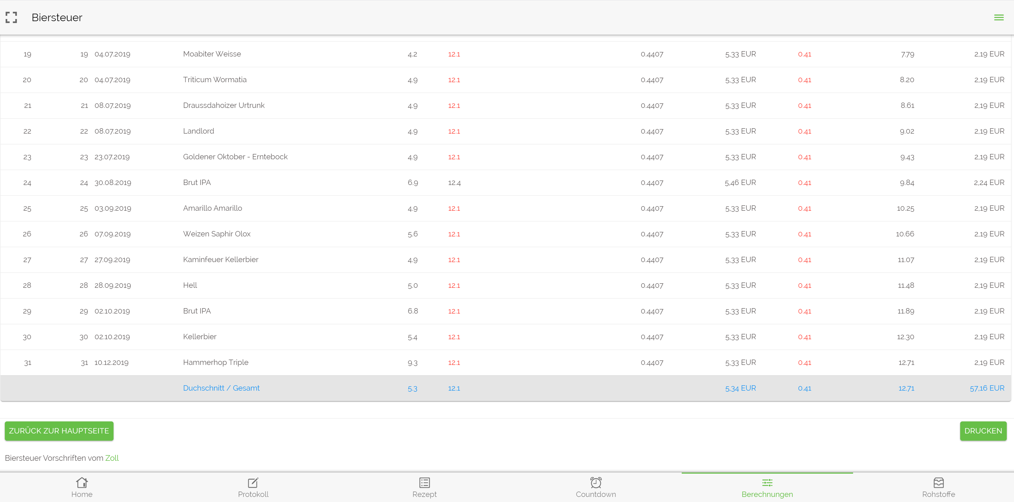Follow the Zoll link
The width and height of the screenshot is (1014, 502).
click(112, 458)
